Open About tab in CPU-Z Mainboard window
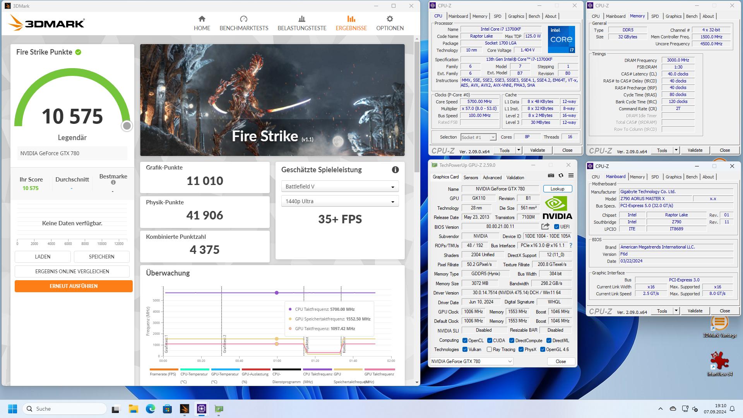 coord(708,177)
